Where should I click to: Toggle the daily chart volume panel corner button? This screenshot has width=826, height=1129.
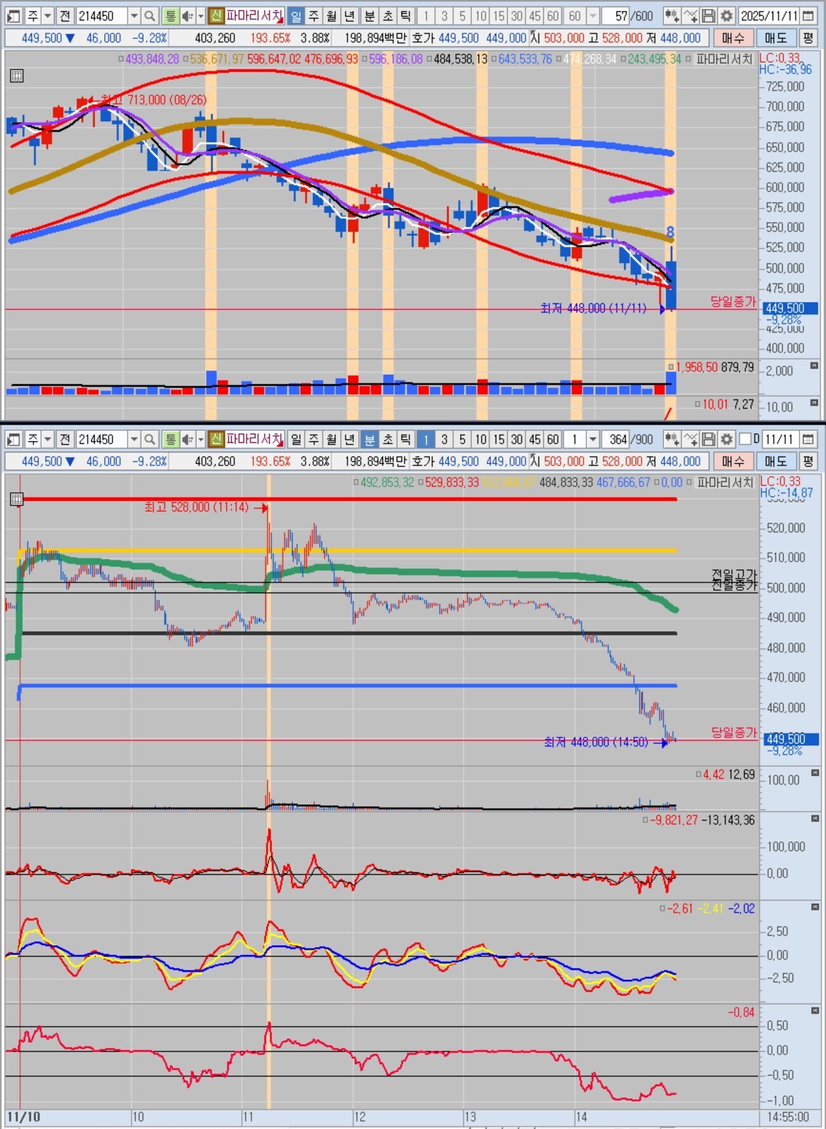pos(815,366)
